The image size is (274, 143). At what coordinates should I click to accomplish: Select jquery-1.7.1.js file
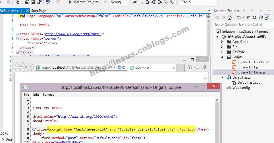click(248, 67)
